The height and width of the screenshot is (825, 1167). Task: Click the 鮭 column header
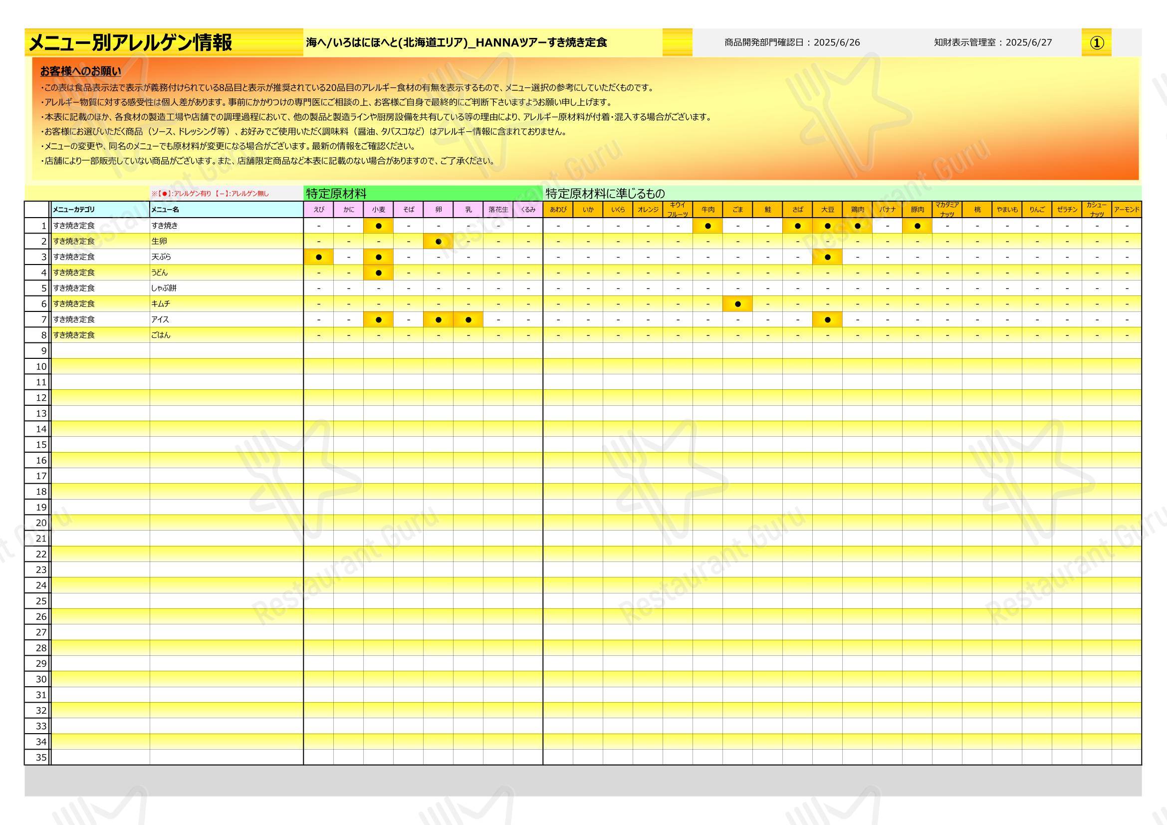point(768,210)
